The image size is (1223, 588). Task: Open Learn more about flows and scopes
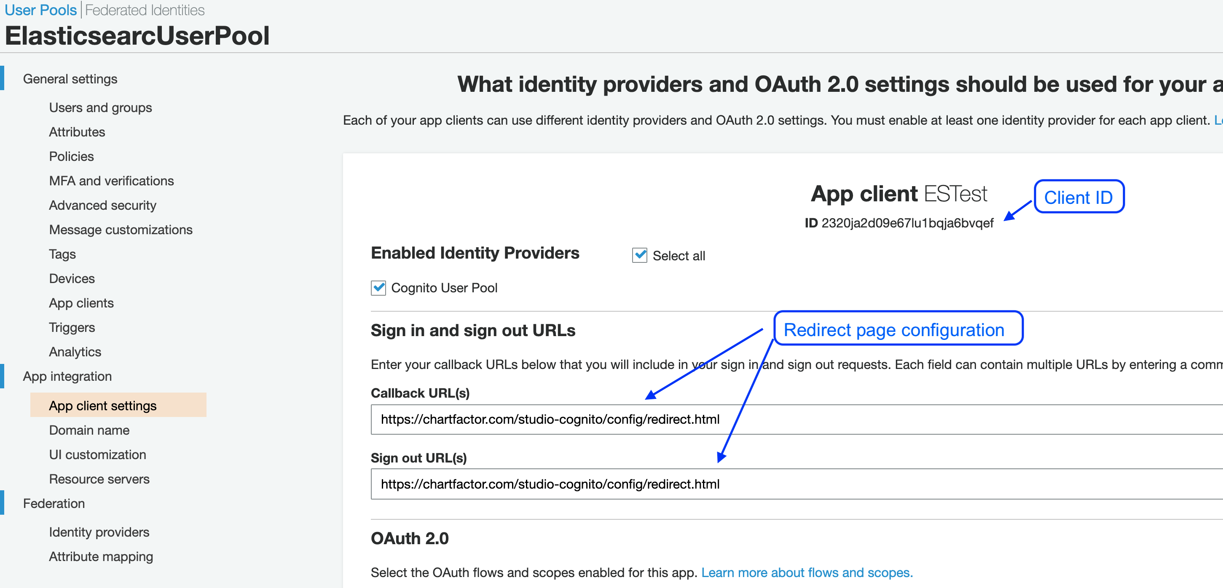807,572
